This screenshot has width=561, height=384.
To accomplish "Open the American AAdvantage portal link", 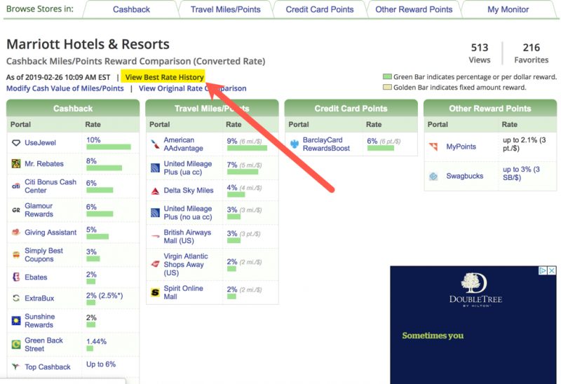I will tap(184, 144).
